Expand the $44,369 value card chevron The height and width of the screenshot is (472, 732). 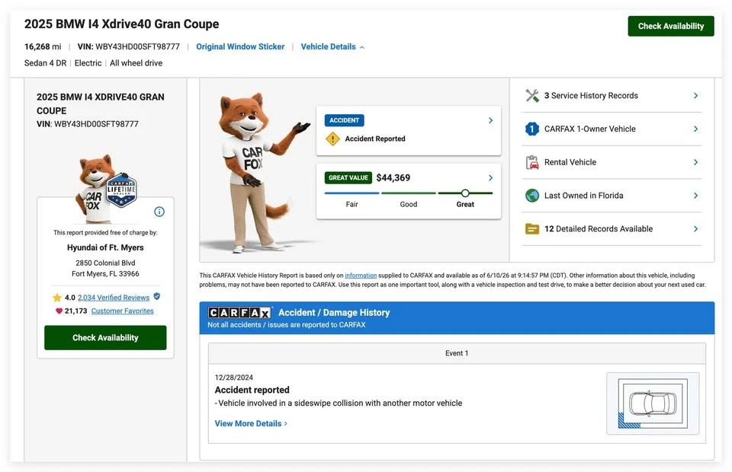[x=490, y=177]
